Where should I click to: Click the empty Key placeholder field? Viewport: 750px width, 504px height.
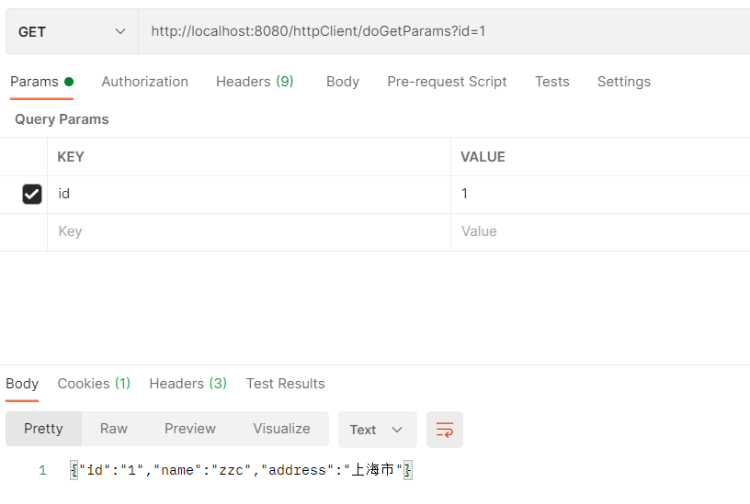pyautogui.click(x=249, y=231)
